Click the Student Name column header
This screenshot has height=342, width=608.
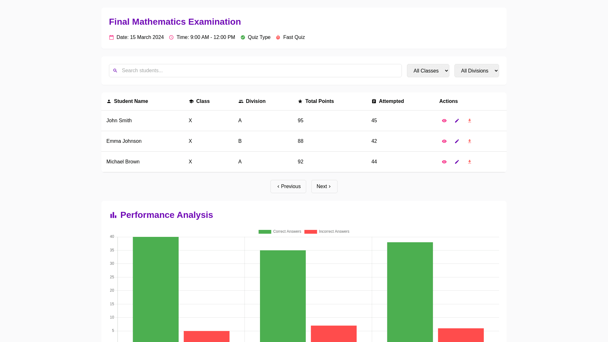131,101
